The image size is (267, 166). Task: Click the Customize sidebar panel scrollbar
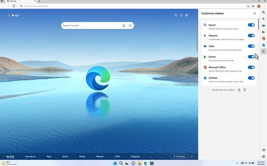pyautogui.click(x=258, y=24)
